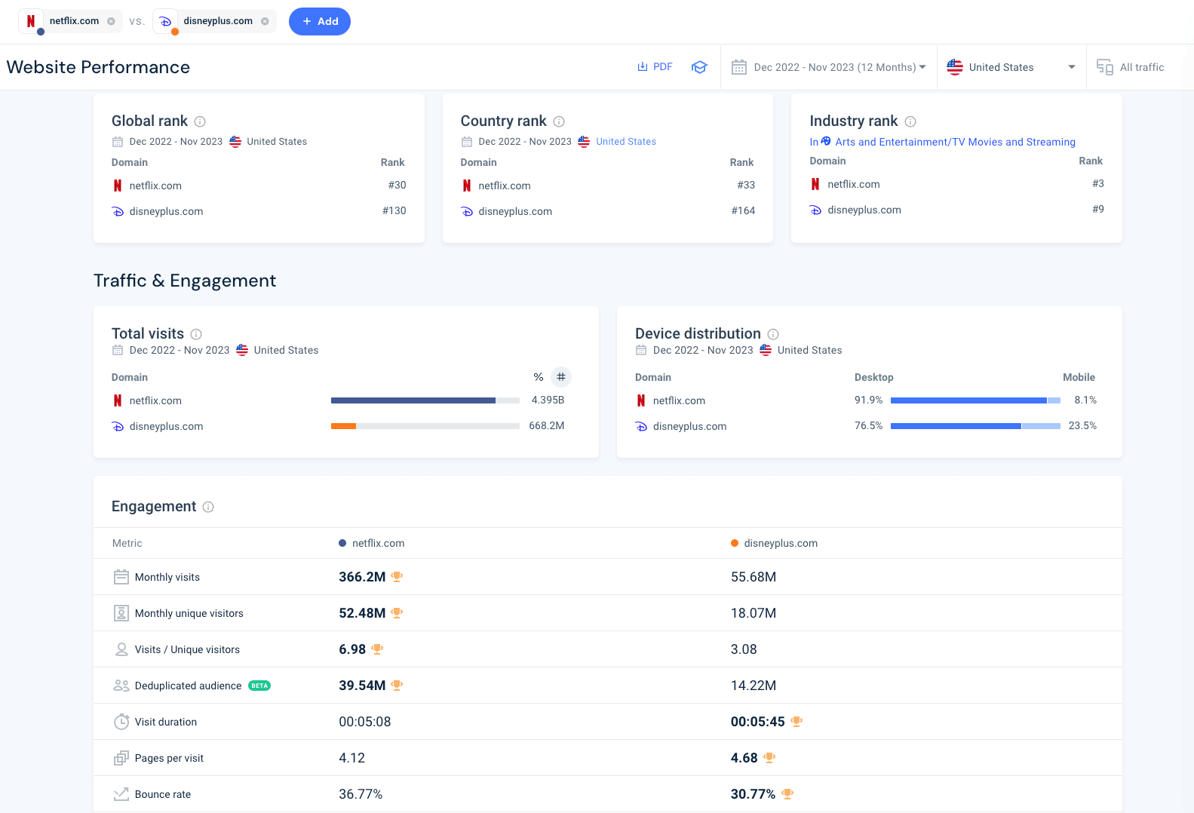
Task: Click the 668.2M total visits value
Action: pos(547,426)
